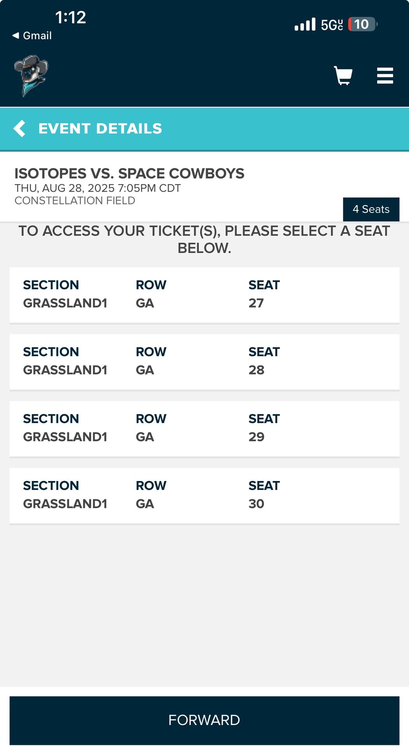Open the shopping cart icon
Screen dimensions: 409x746
343,75
